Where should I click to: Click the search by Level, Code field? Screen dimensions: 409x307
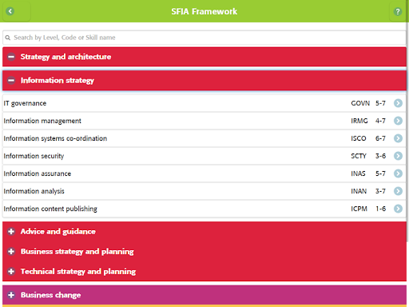coord(204,38)
